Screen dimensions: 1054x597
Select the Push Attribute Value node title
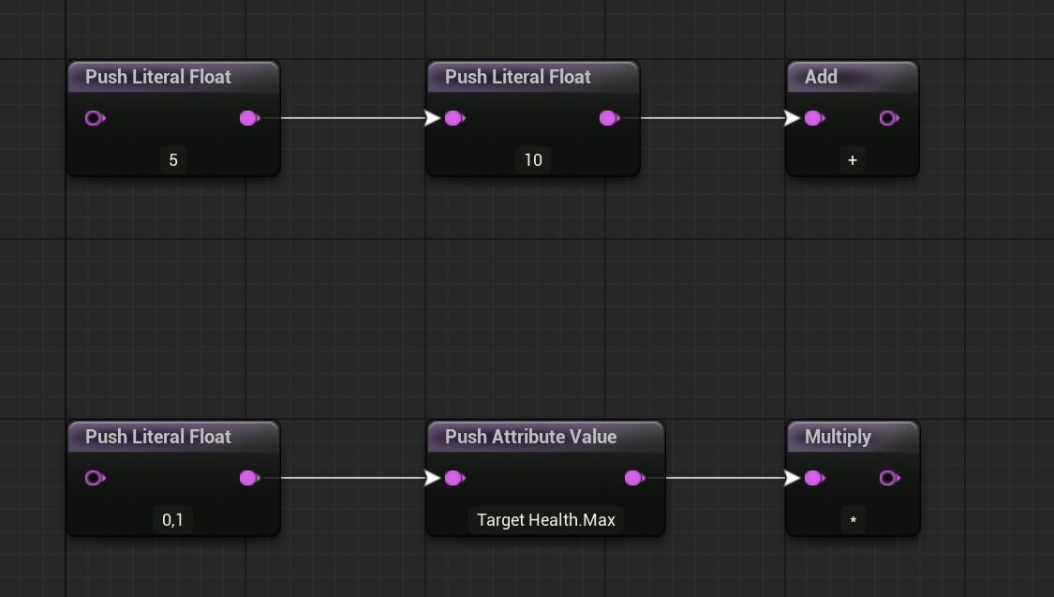530,437
